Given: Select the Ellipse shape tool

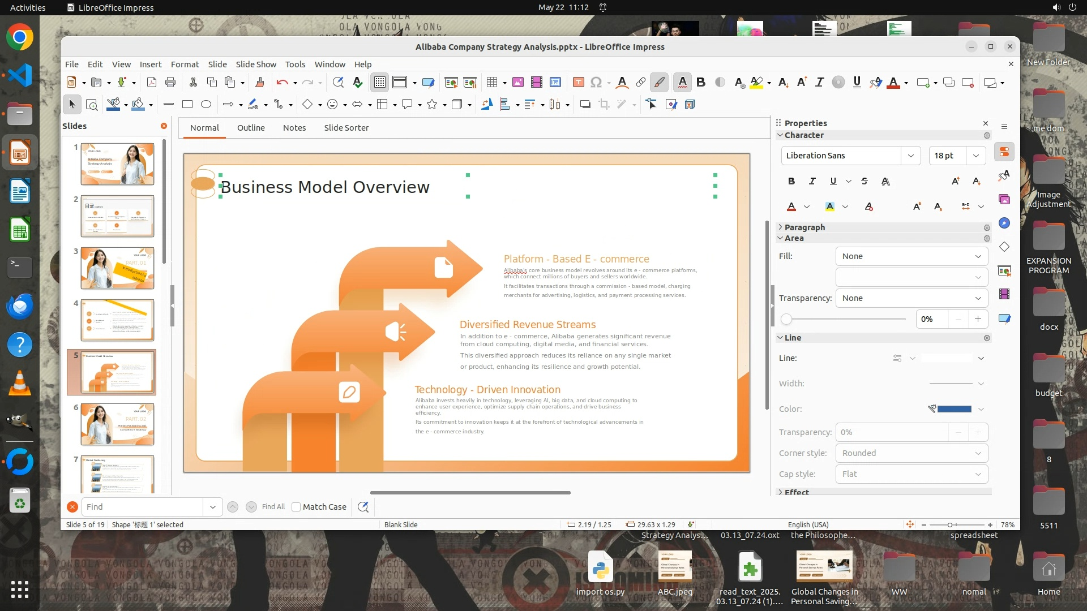Looking at the screenshot, I should (206, 104).
